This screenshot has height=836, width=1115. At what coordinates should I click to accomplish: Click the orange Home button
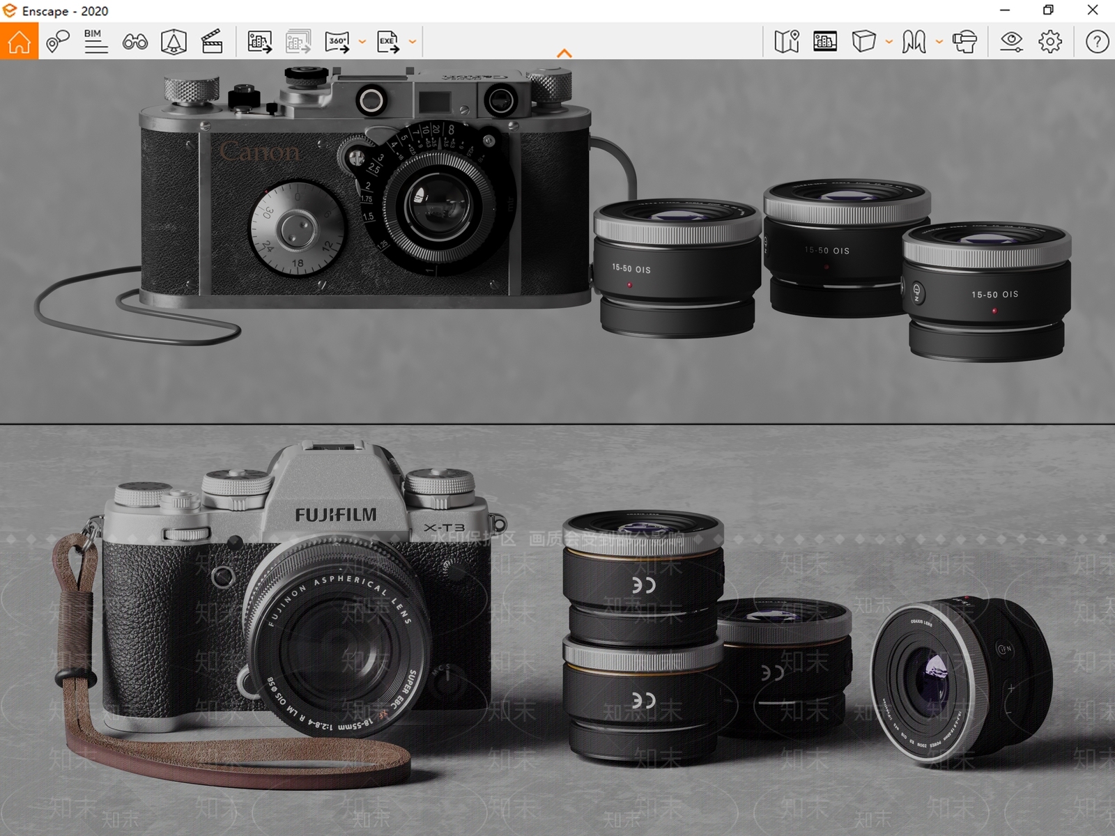19,41
